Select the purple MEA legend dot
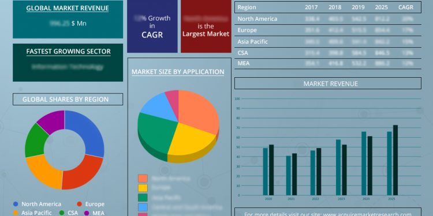Screen dimensions: 433x216 (x=87, y=213)
